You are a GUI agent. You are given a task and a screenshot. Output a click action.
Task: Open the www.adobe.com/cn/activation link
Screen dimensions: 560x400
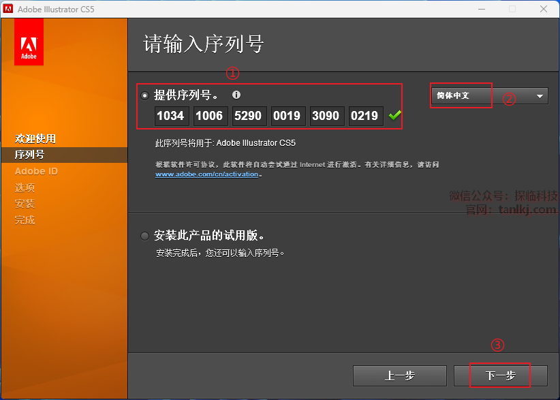click(207, 174)
